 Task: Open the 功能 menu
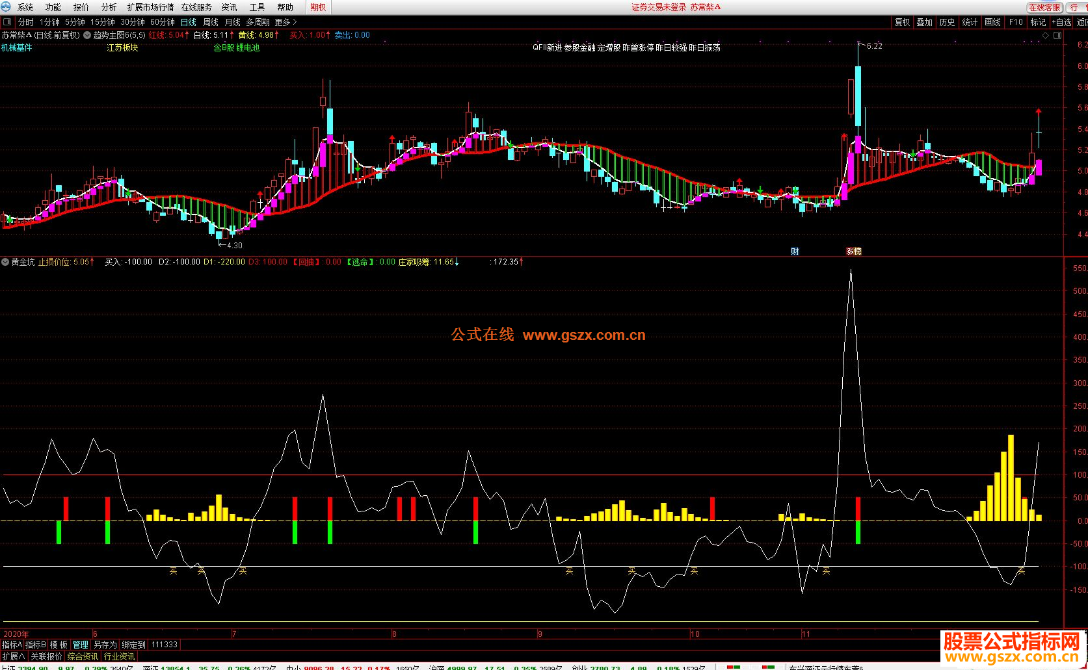tap(53, 7)
